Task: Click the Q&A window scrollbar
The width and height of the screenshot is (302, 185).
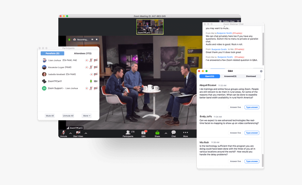Action: 263,160
